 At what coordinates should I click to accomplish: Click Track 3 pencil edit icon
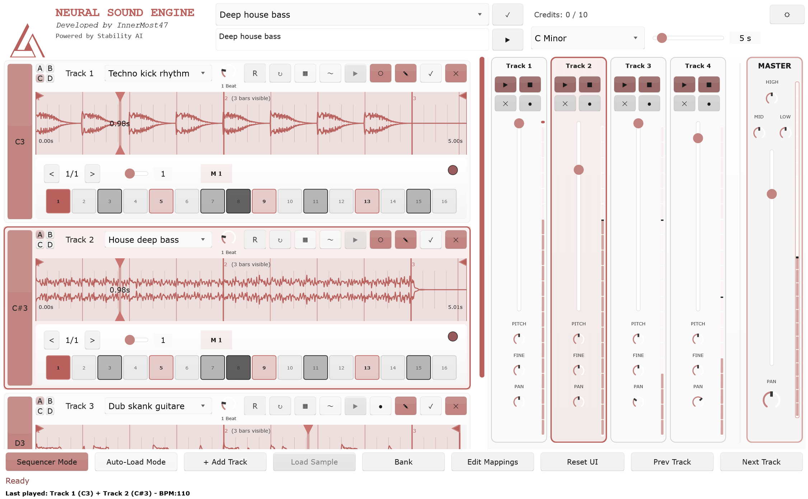(x=405, y=406)
